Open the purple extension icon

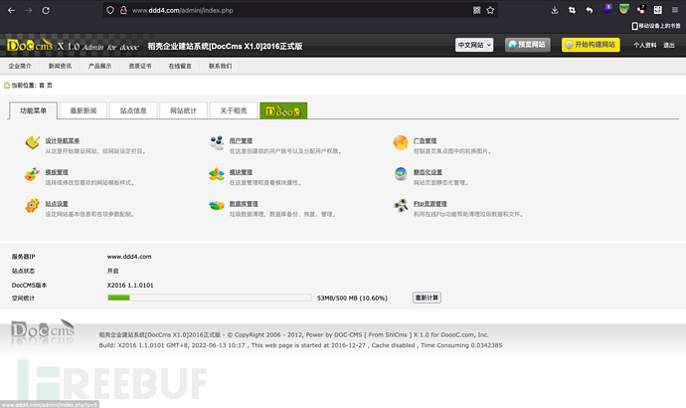click(x=607, y=9)
